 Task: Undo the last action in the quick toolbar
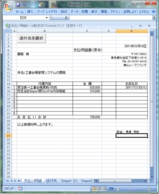click(24, 5)
